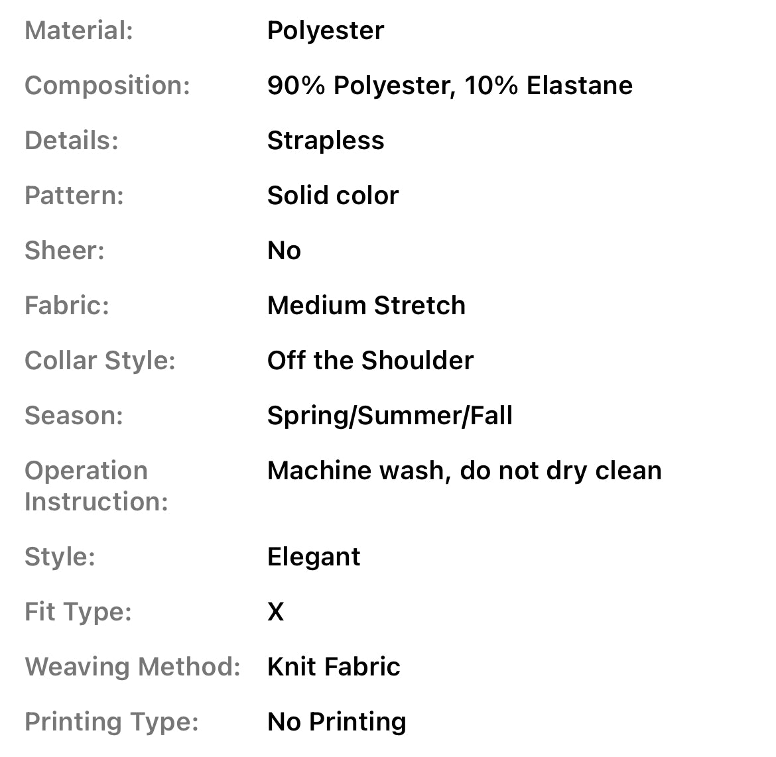This screenshot has width=776, height=757.
Task: Click the Elegant style value
Action: pos(314,557)
